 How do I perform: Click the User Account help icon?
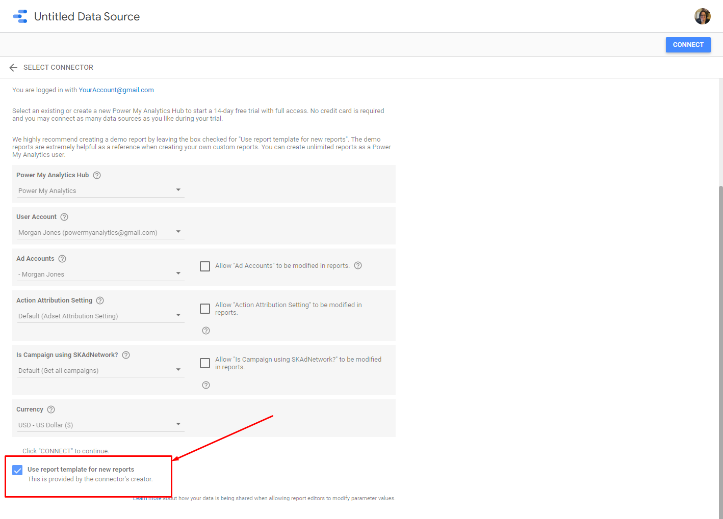coord(64,217)
